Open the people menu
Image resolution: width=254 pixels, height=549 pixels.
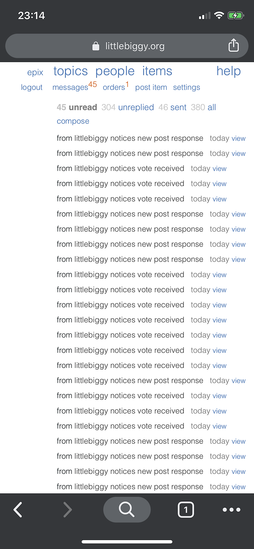(x=115, y=71)
